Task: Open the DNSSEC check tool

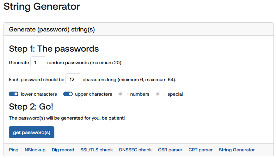Action: [x=135, y=150]
